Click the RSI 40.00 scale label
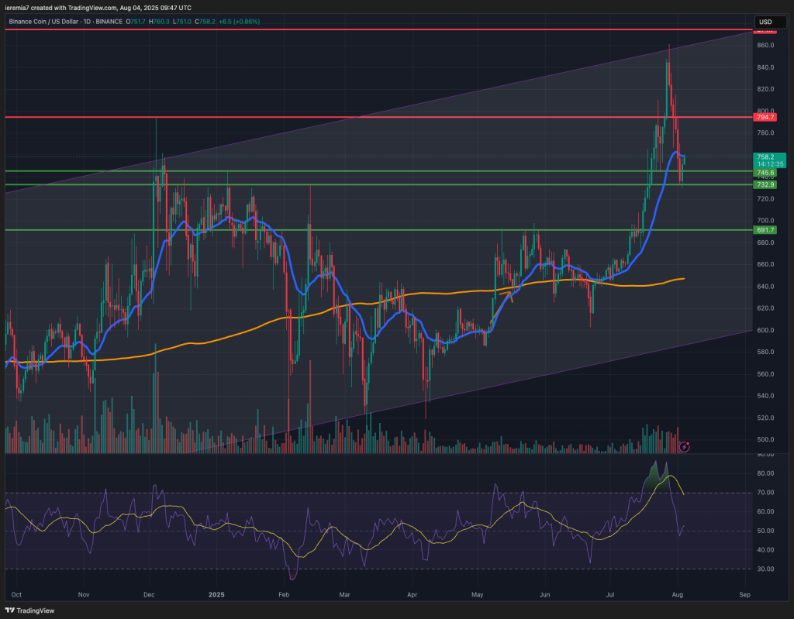The width and height of the screenshot is (794, 619). (x=765, y=549)
